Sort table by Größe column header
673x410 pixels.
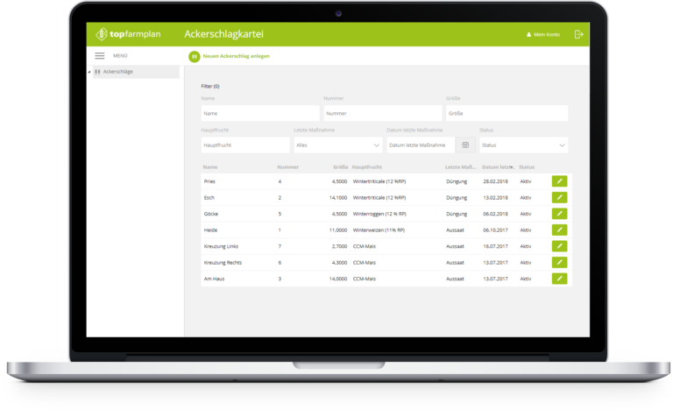click(x=340, y=167)
